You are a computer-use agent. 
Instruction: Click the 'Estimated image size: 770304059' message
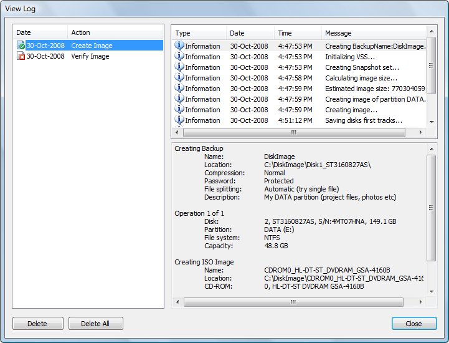tap(375, 89)
